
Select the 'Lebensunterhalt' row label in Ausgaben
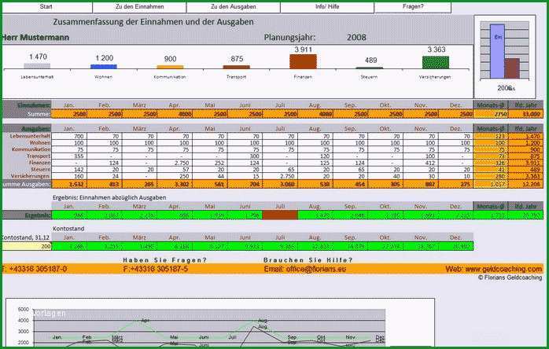point(30,136)
